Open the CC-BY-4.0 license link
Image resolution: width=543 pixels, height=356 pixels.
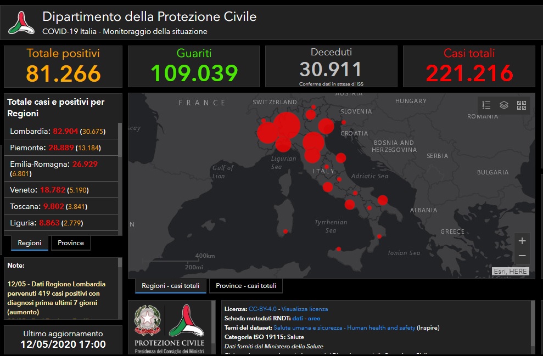[x=262, y=309]
